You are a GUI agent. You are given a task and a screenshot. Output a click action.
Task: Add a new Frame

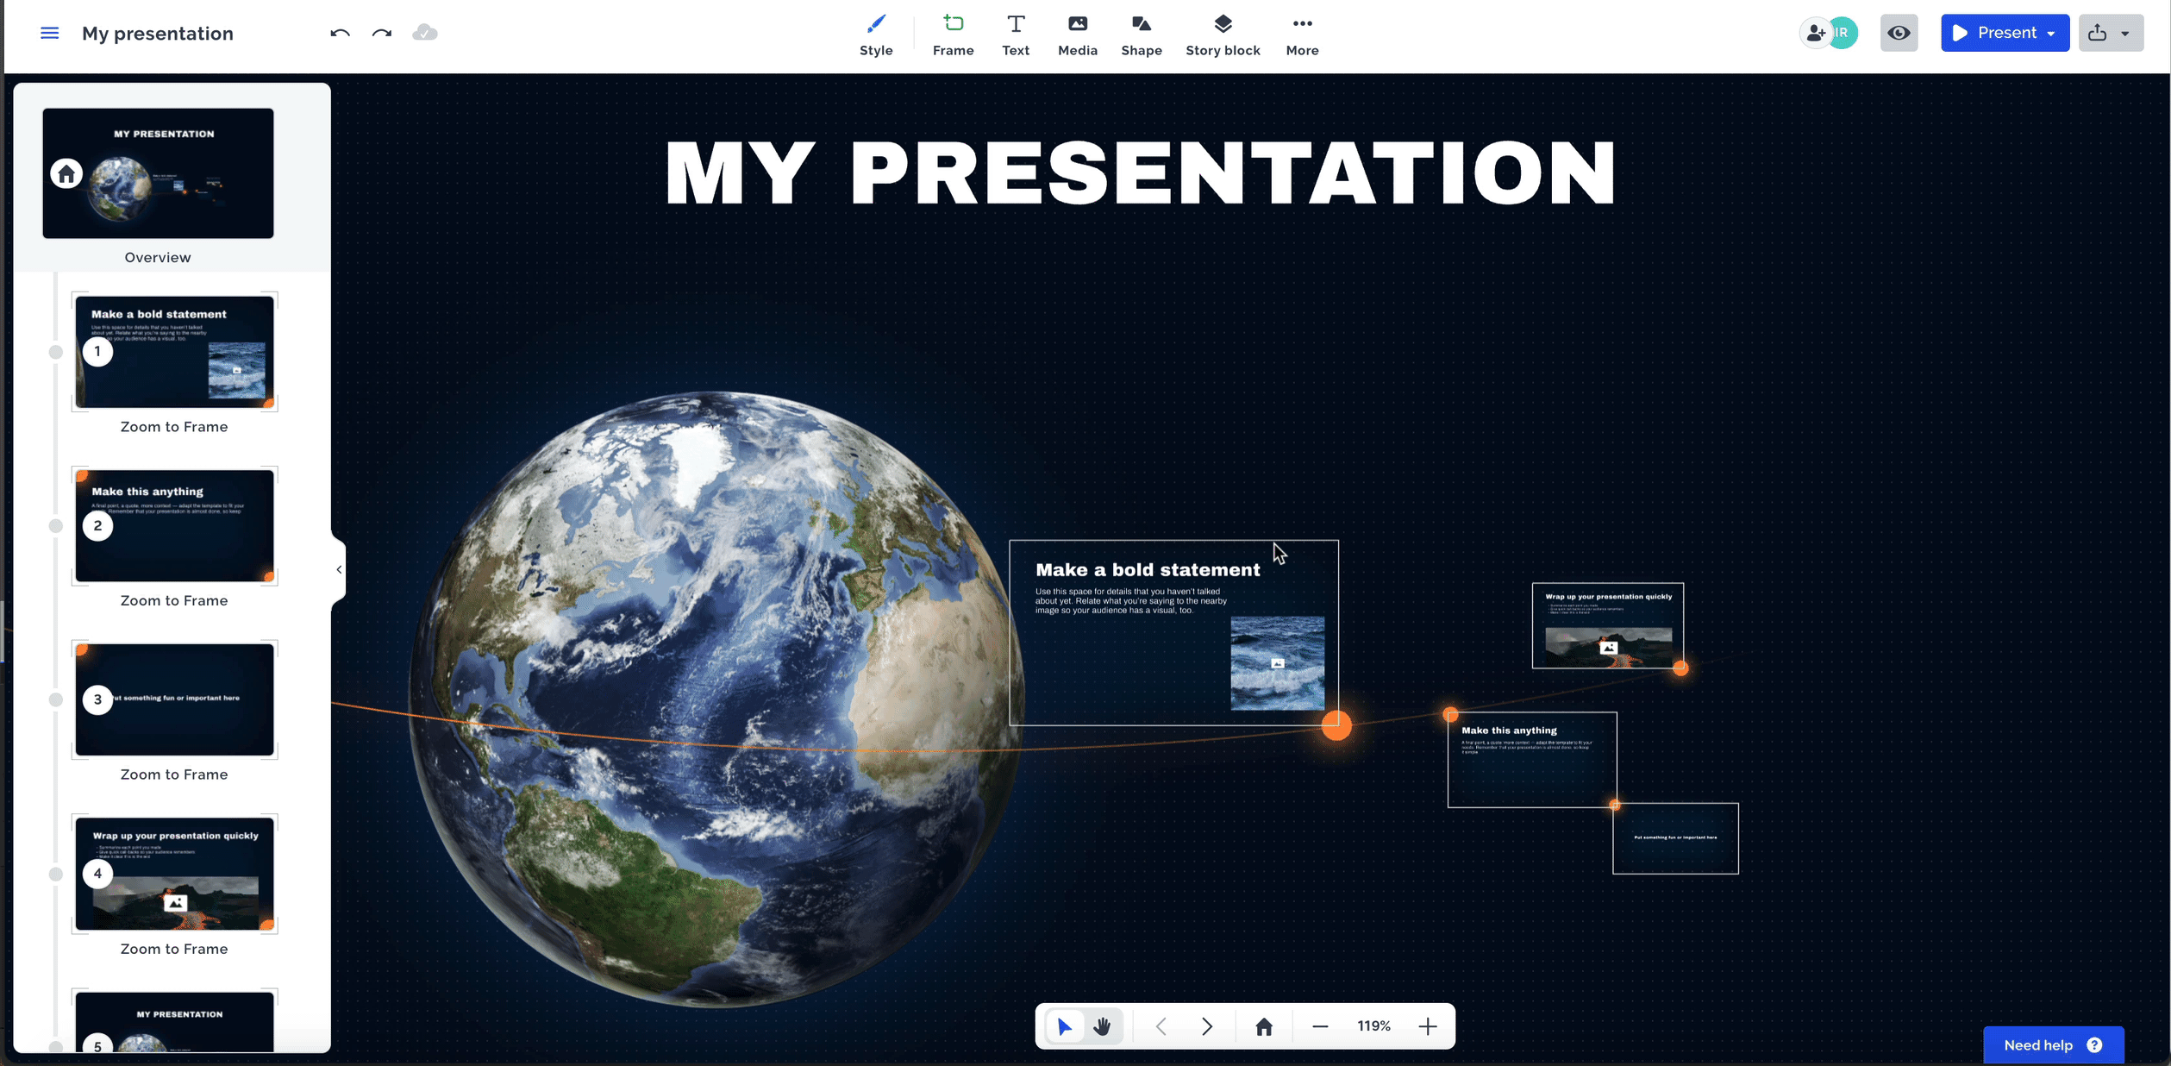[x=953, y=35]
